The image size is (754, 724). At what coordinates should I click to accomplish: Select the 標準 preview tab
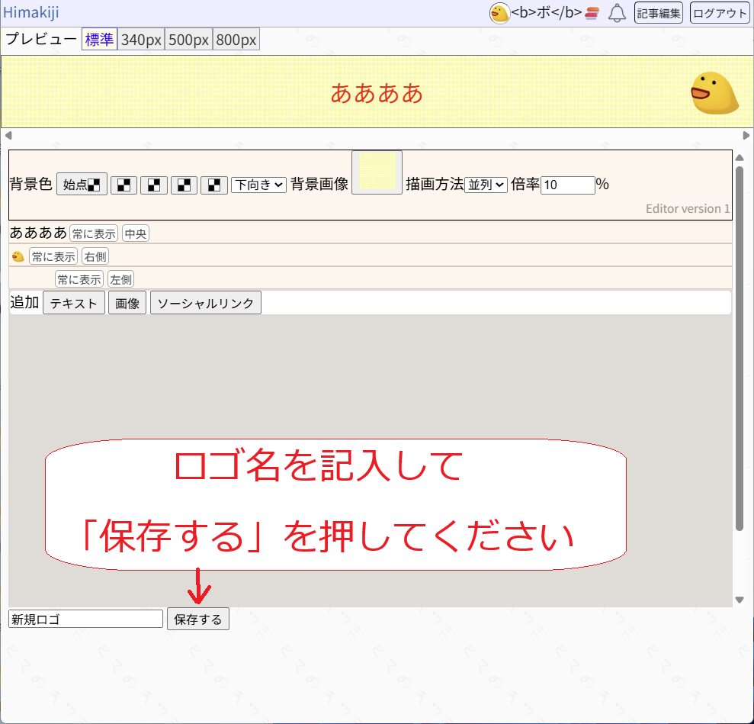pos(99,40)
